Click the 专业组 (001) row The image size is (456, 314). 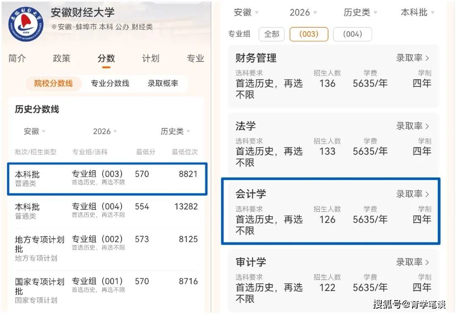107,291
